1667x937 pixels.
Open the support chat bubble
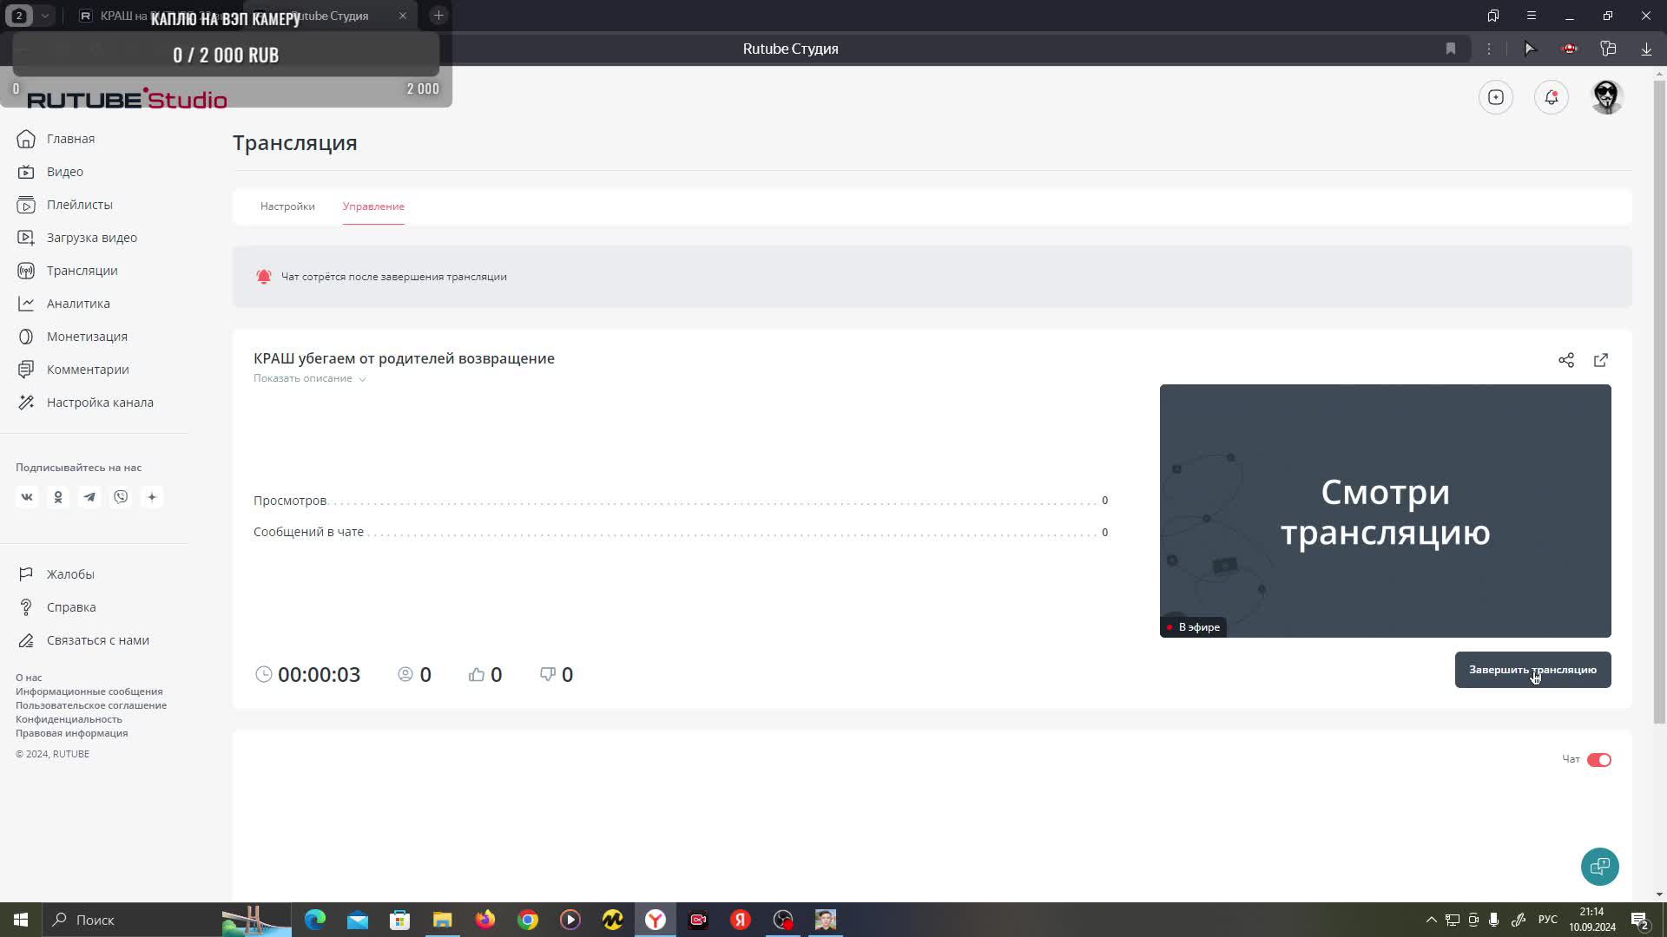click(1600, 867)
